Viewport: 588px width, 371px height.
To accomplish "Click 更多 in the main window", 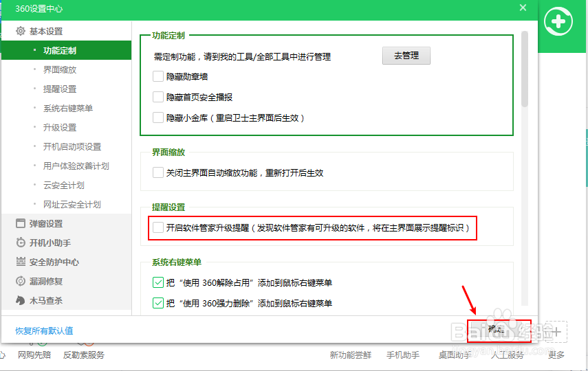I will pyautogui.click(x=556, y=355).
